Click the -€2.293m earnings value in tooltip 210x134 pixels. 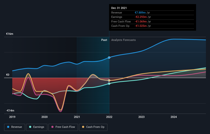[x=141, y=17]
